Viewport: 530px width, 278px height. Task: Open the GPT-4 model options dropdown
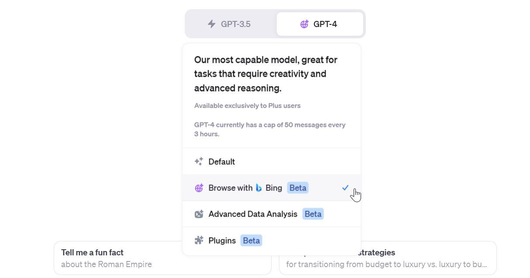(320, 24)
